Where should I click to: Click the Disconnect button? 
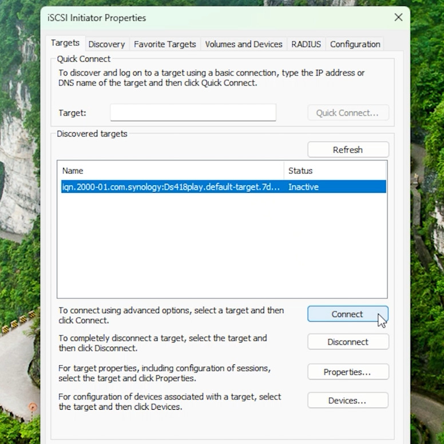coord(348,342)
